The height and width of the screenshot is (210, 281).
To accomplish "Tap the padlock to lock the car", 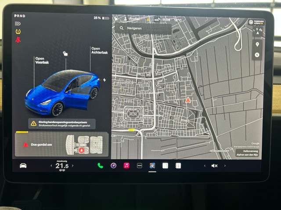I will 65,53.
